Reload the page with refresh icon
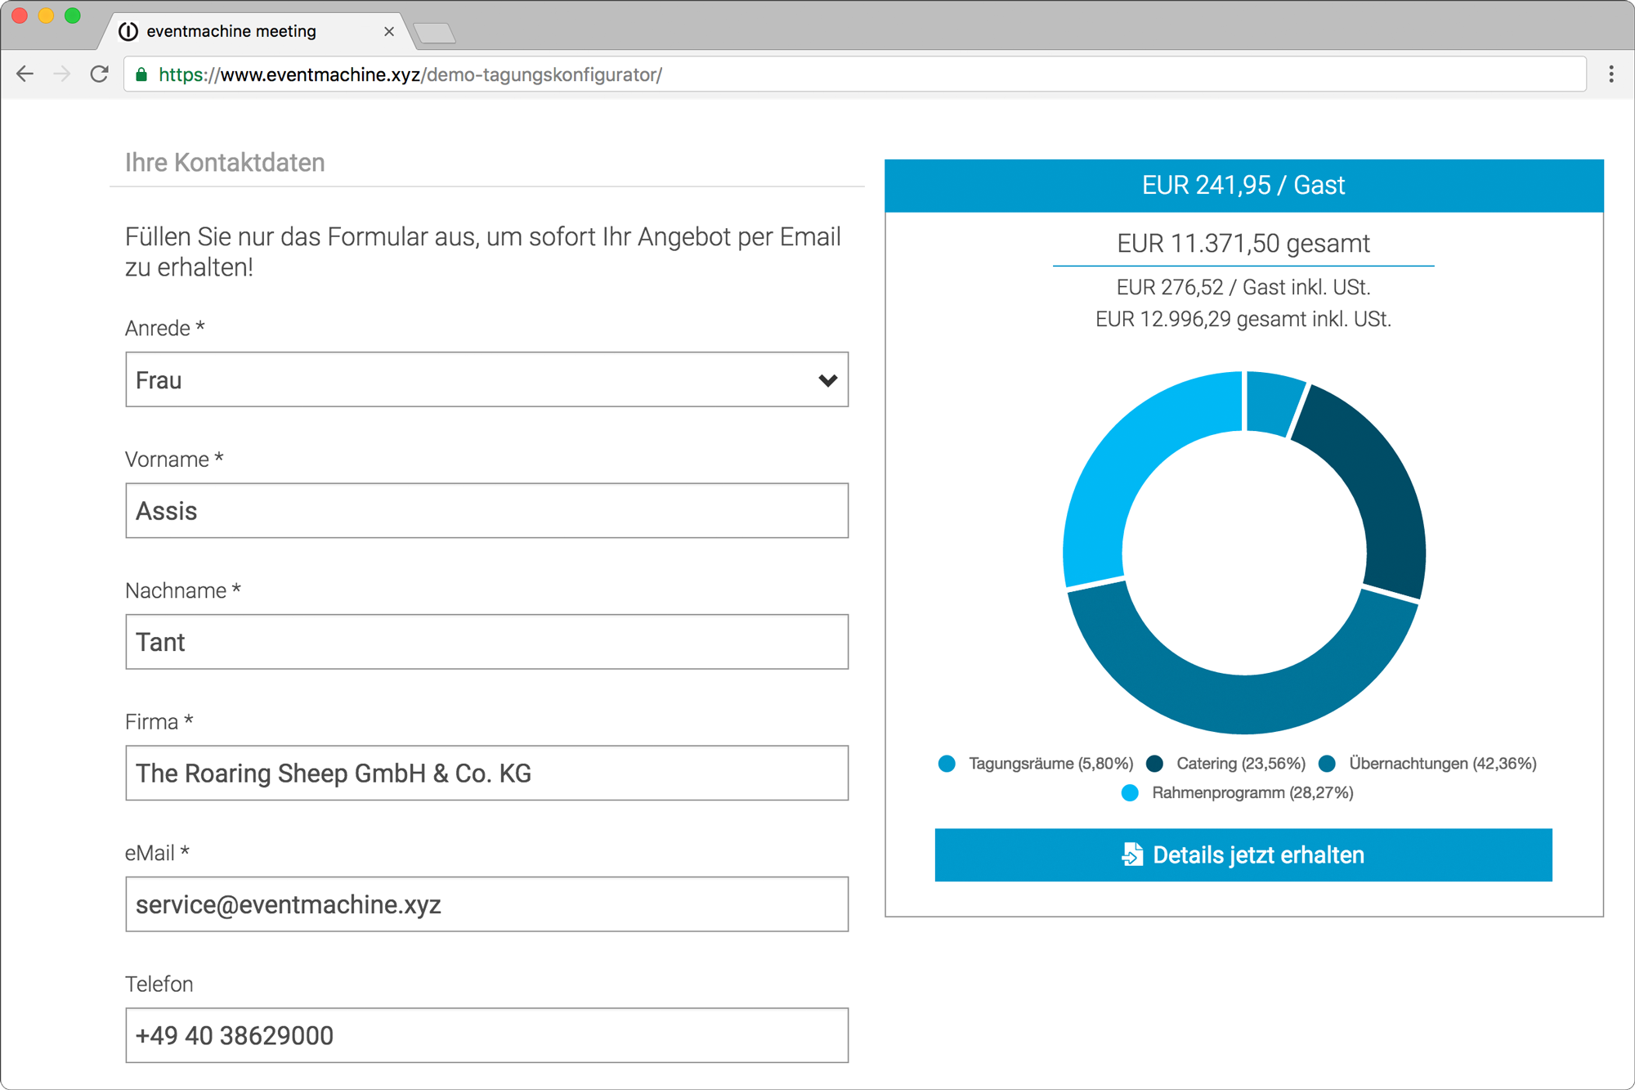1635x1090 pixels. click(x=100, y=74)
